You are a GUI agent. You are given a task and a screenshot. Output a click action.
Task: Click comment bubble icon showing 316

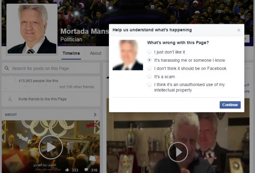click(x=86, y=170)
